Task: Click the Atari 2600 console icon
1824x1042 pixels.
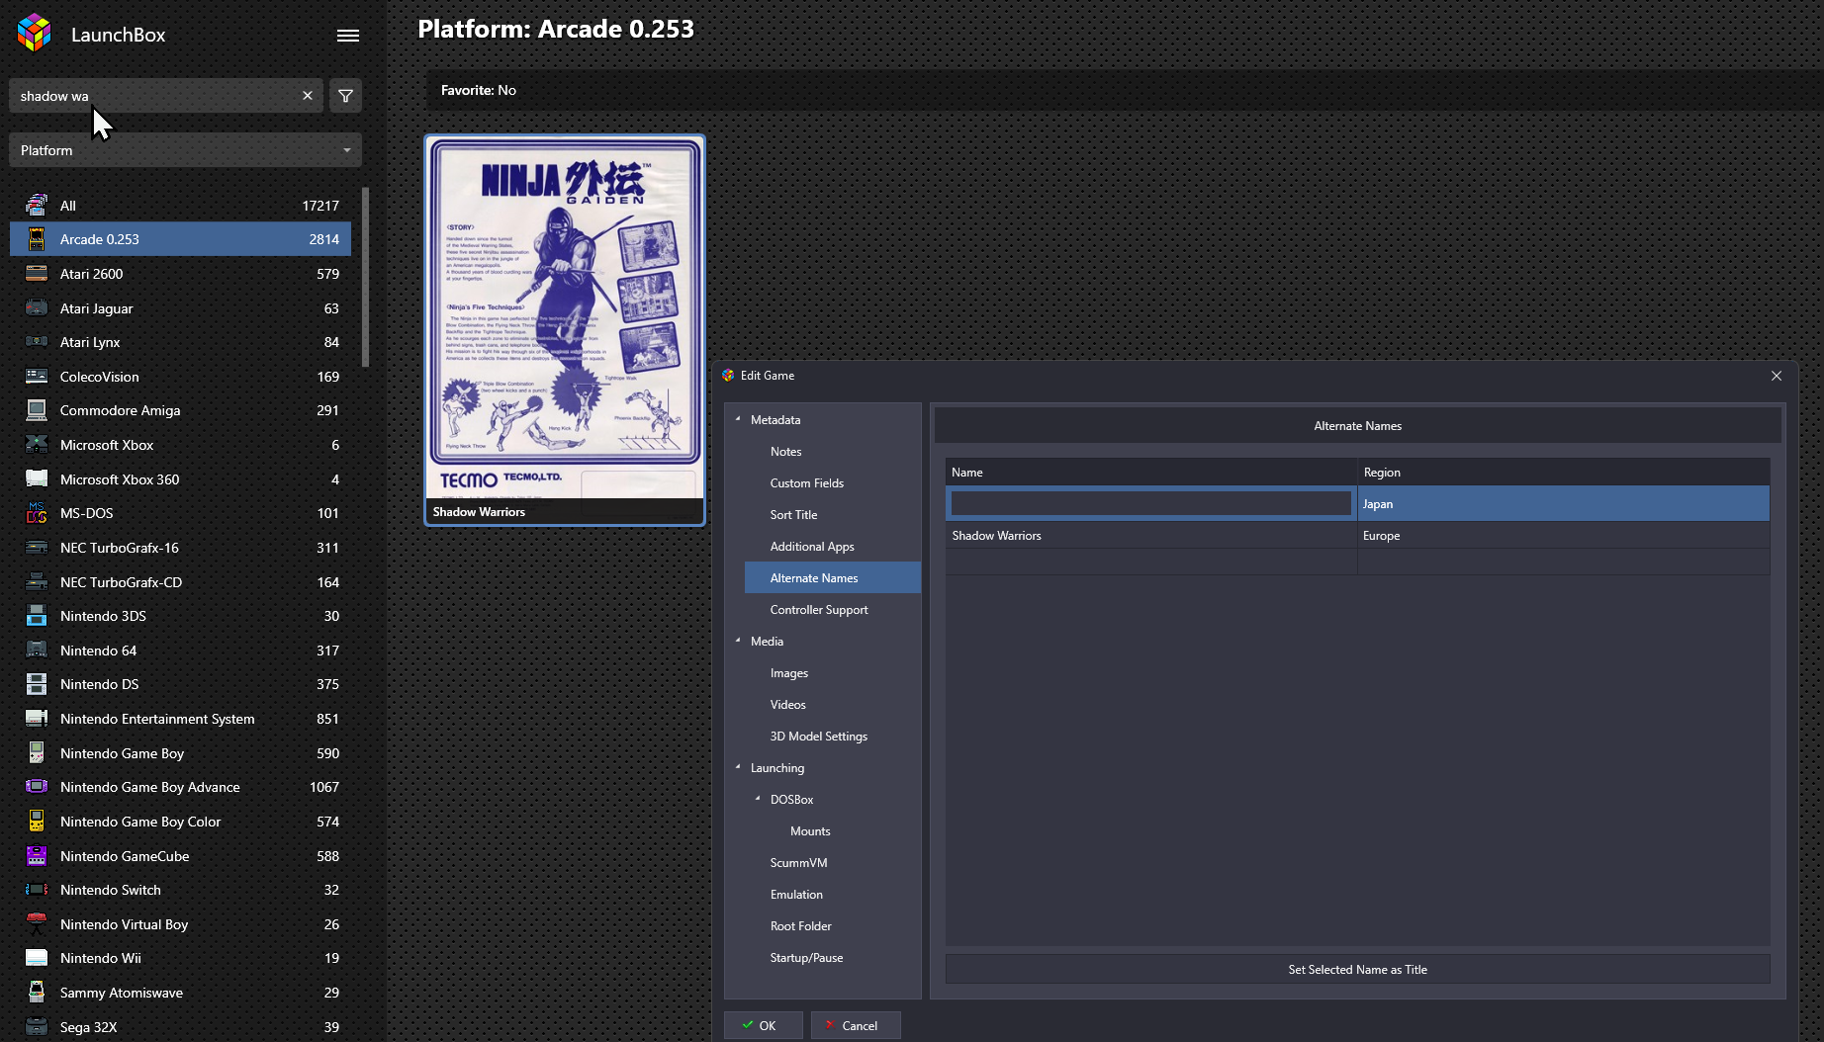Action: [x=37, y=274]
